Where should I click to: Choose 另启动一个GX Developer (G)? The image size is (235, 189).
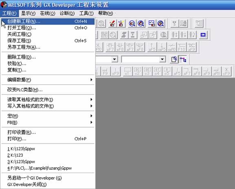(48, 178)
